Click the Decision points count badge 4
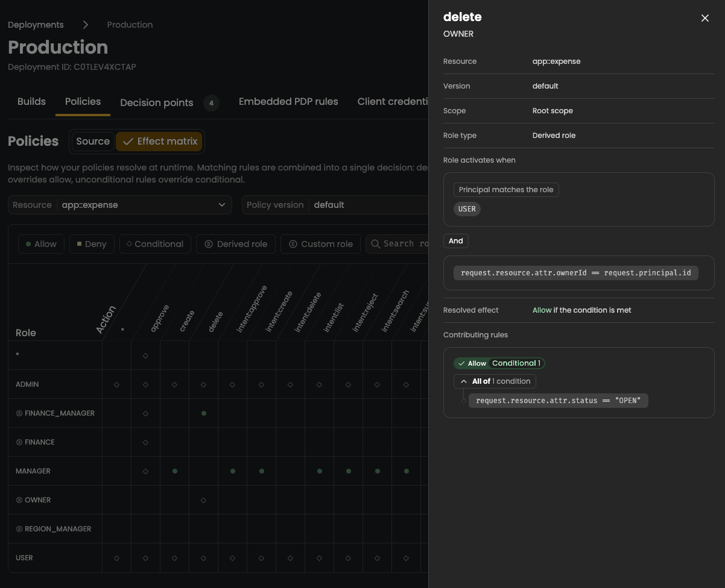725x588 pixels. (211, 103)
